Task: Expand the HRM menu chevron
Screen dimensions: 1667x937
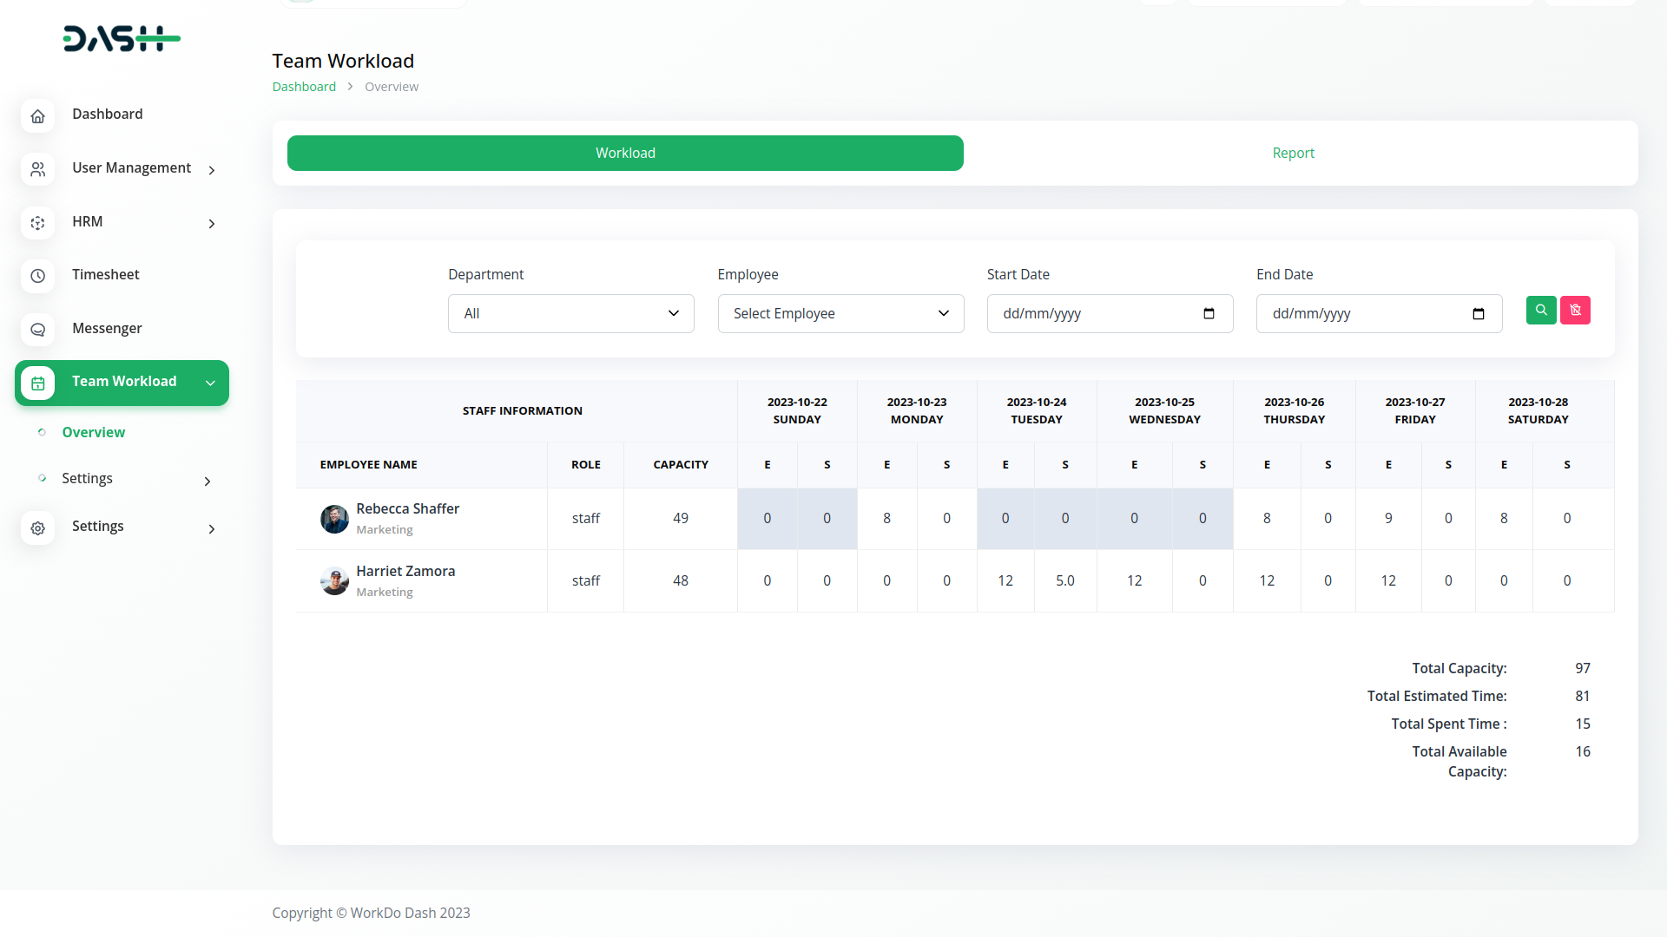Action: click(x=211, y=224)
